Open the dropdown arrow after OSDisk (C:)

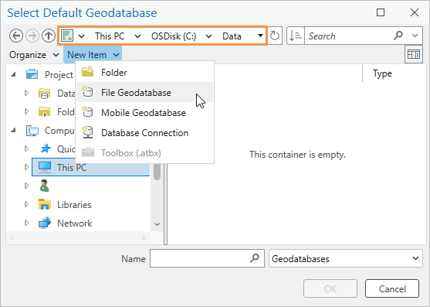point(208,36)
